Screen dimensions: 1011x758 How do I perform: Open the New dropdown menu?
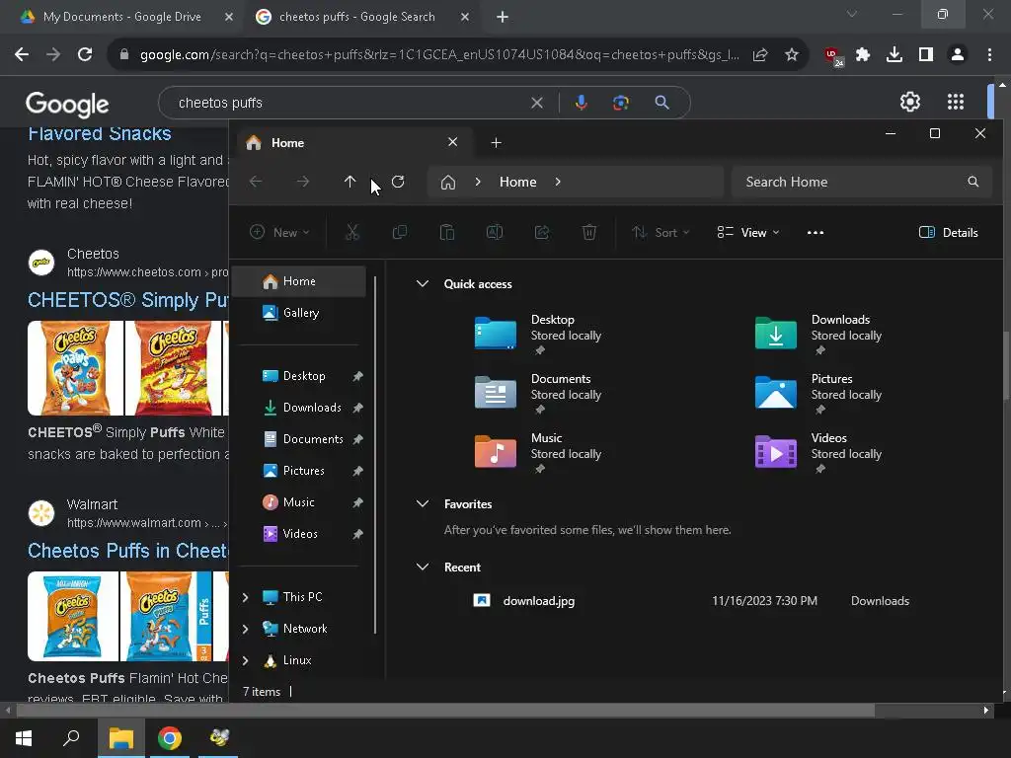(279, 233)
